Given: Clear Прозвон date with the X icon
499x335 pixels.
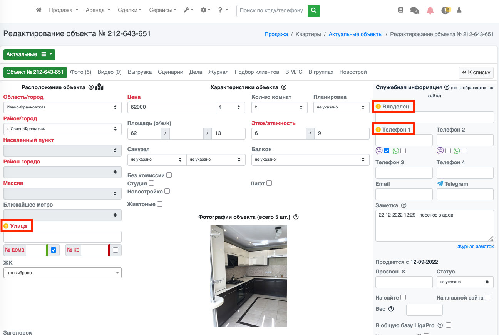Looking at the screenshot, I should click(403, 272).
